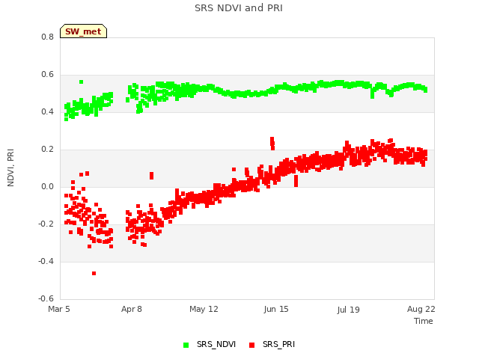Click the 0.8 y-axis tick label
The height and width of the screenshot is (359, 479).
point(47,37)
